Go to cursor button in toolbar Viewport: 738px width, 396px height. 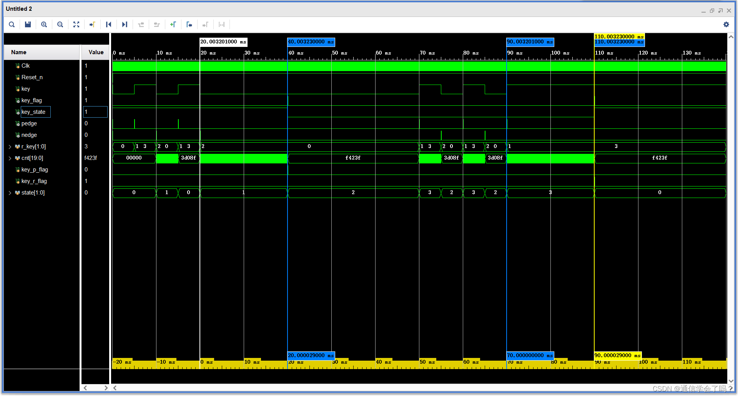point(92,25)
